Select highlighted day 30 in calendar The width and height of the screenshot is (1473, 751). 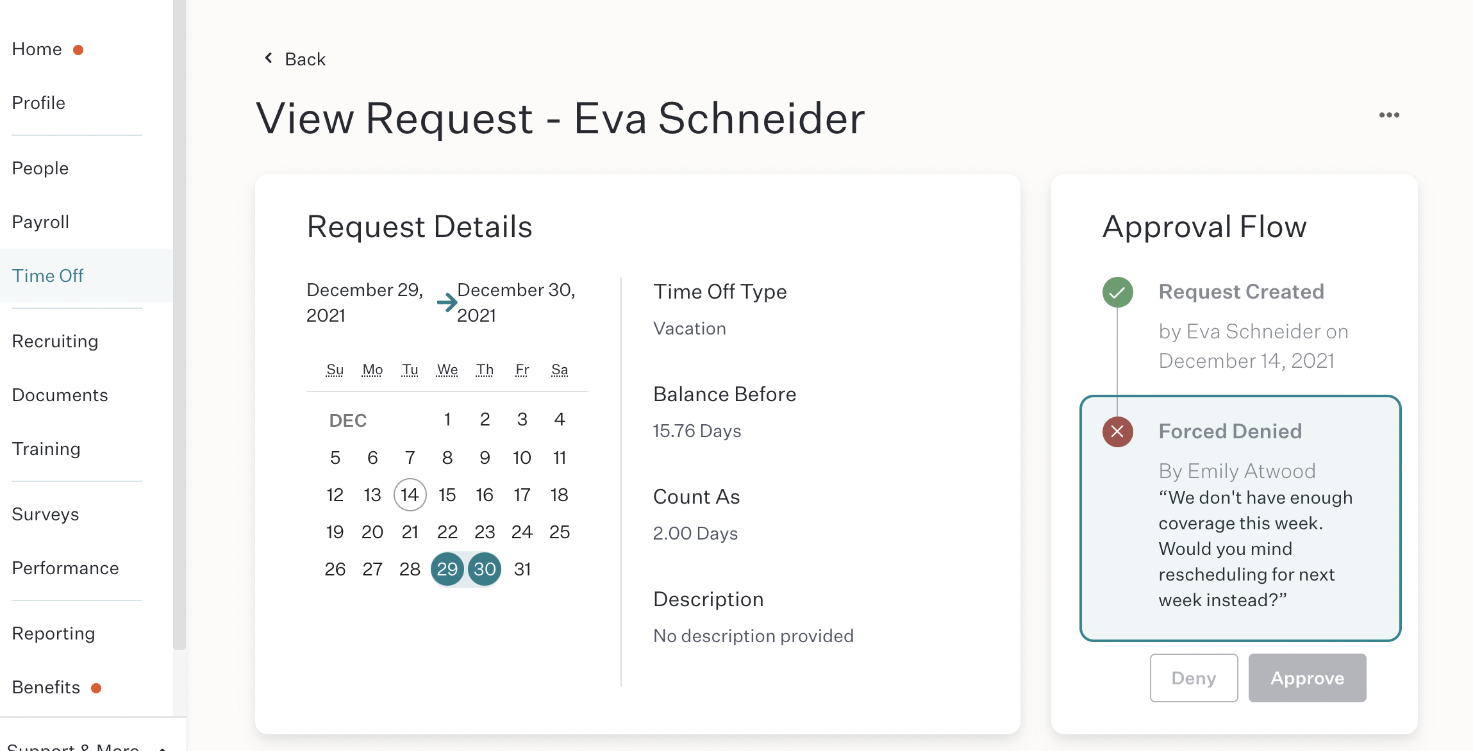click(x=485, y=569)
